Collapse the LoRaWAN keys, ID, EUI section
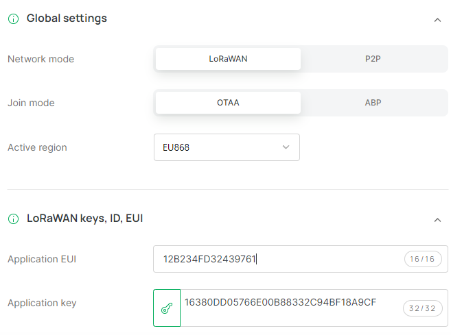The width and height of the screenshot is (451, 335). point(437,220)
